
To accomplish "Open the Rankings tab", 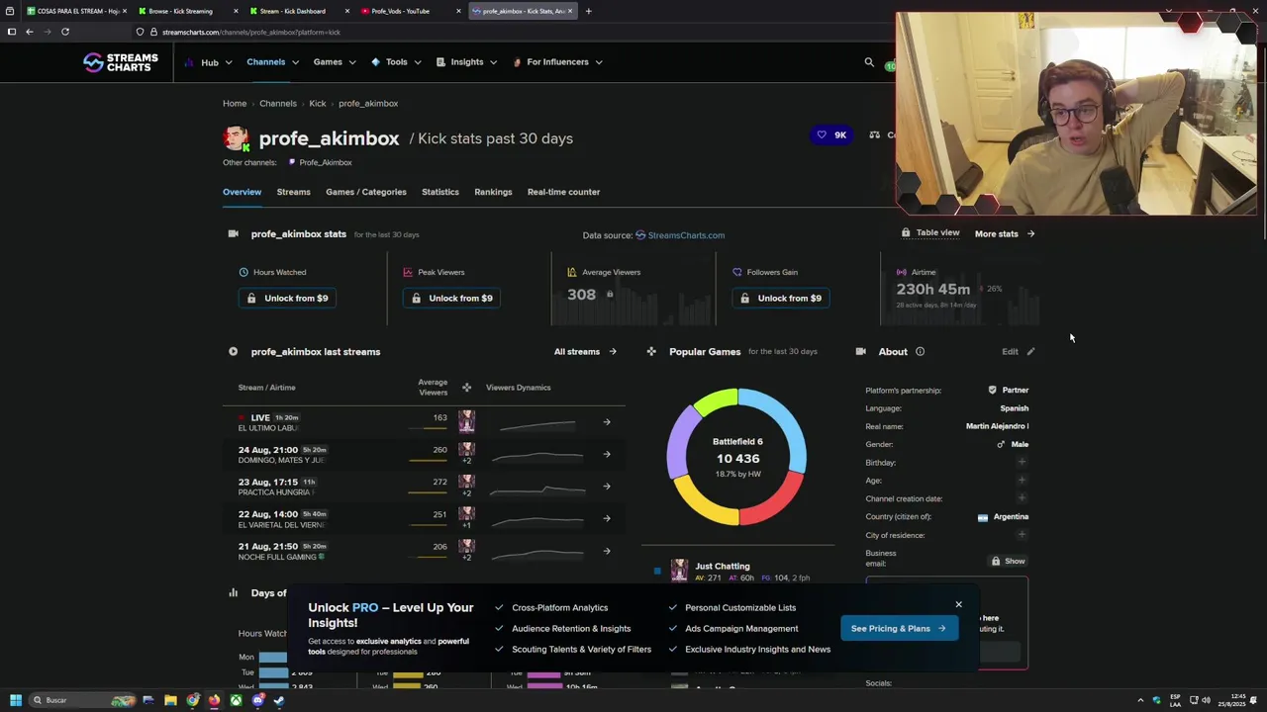I will tap(493, 192).
